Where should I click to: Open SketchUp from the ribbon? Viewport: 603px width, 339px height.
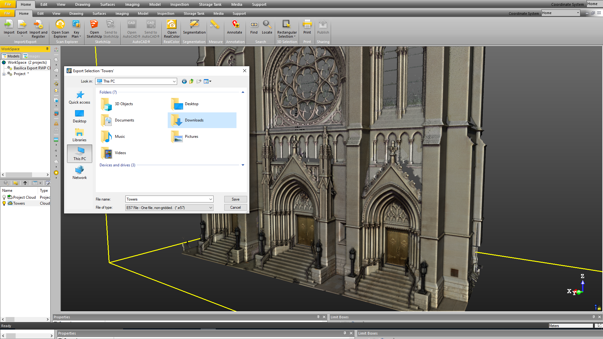point(94,29)
